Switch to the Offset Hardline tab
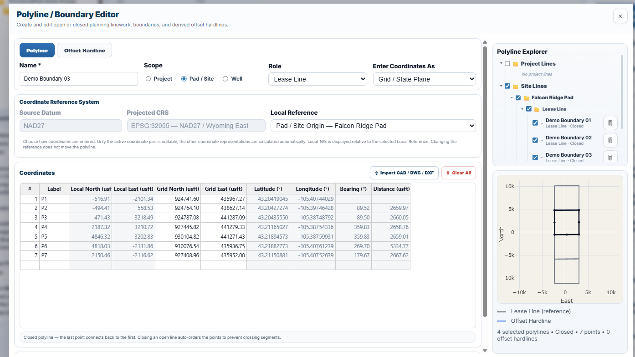 84,51
